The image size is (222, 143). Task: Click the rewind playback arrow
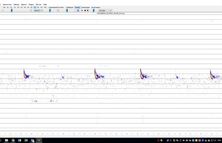(x=88, y=11)
